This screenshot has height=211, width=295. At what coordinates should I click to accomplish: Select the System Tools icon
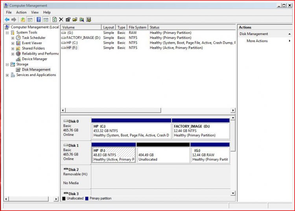[13, 33]
